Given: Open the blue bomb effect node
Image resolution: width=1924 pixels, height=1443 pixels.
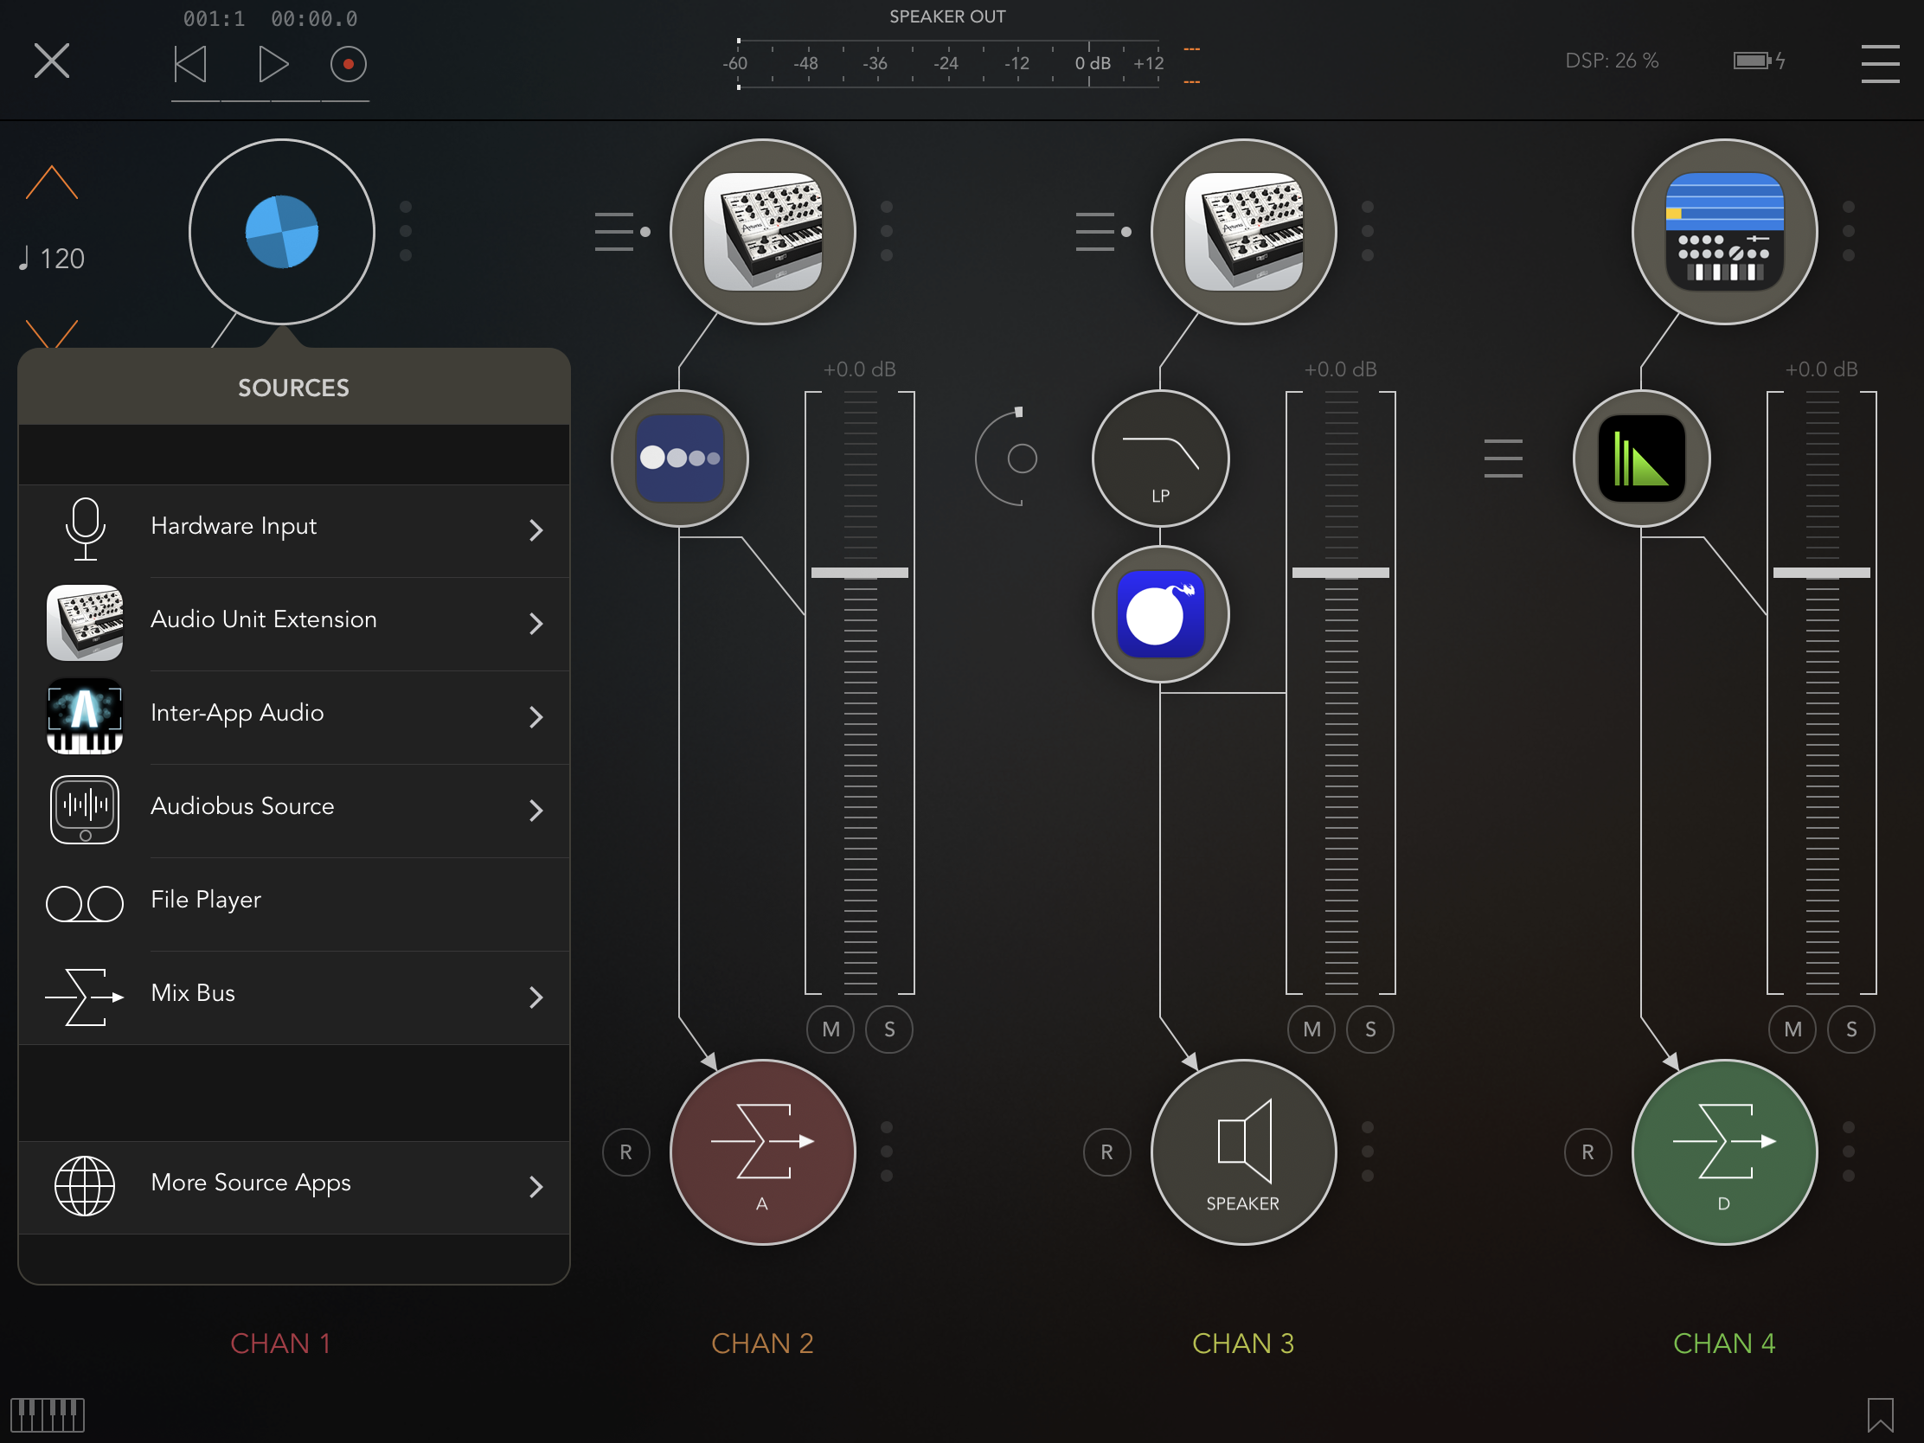Looking at the screenshot, I should [1159, 614].
